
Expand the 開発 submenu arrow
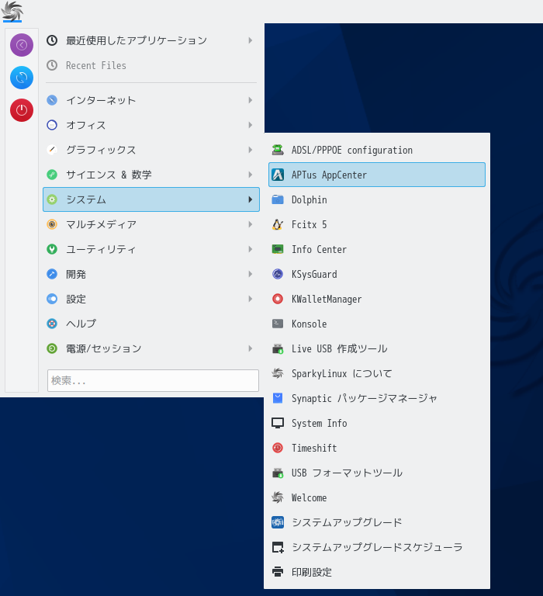point(250,274)
